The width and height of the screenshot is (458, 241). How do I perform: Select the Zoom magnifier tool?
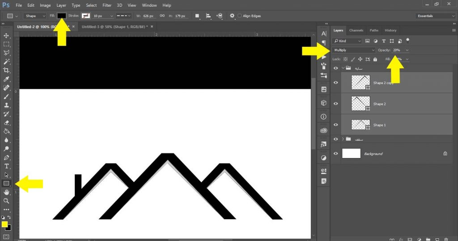6,200
